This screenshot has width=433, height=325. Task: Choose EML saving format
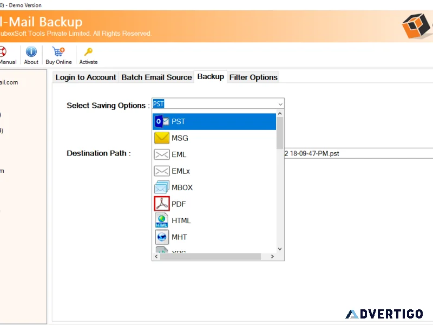click(x=214, y=154)
